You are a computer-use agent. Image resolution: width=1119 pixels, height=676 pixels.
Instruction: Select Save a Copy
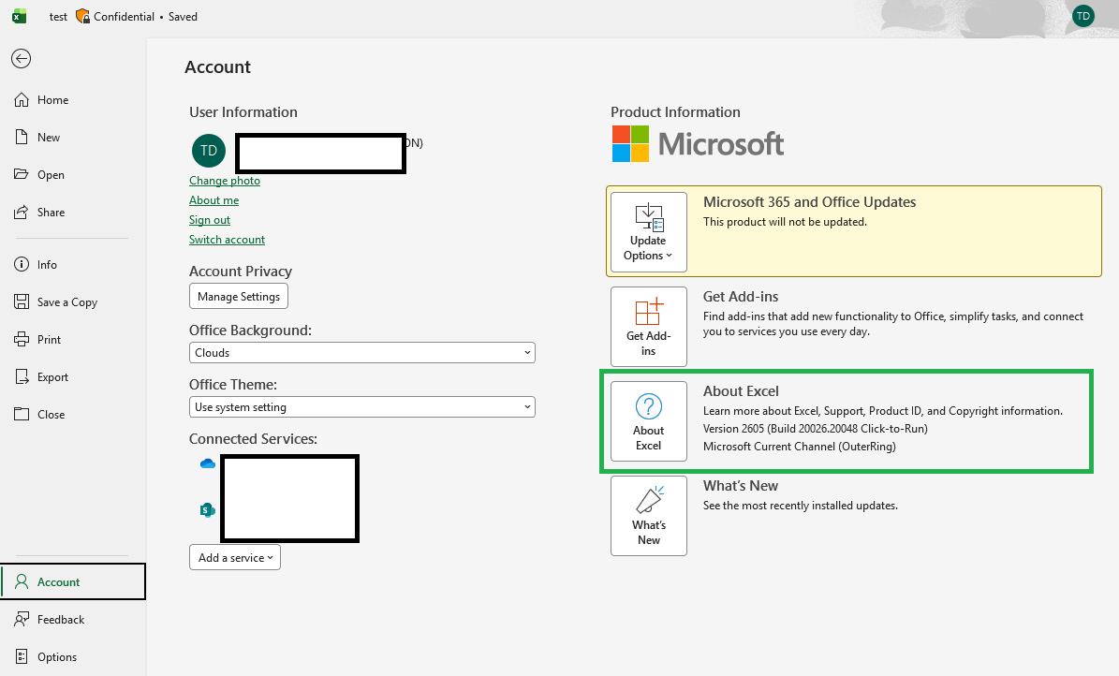(x=73, y=301)
